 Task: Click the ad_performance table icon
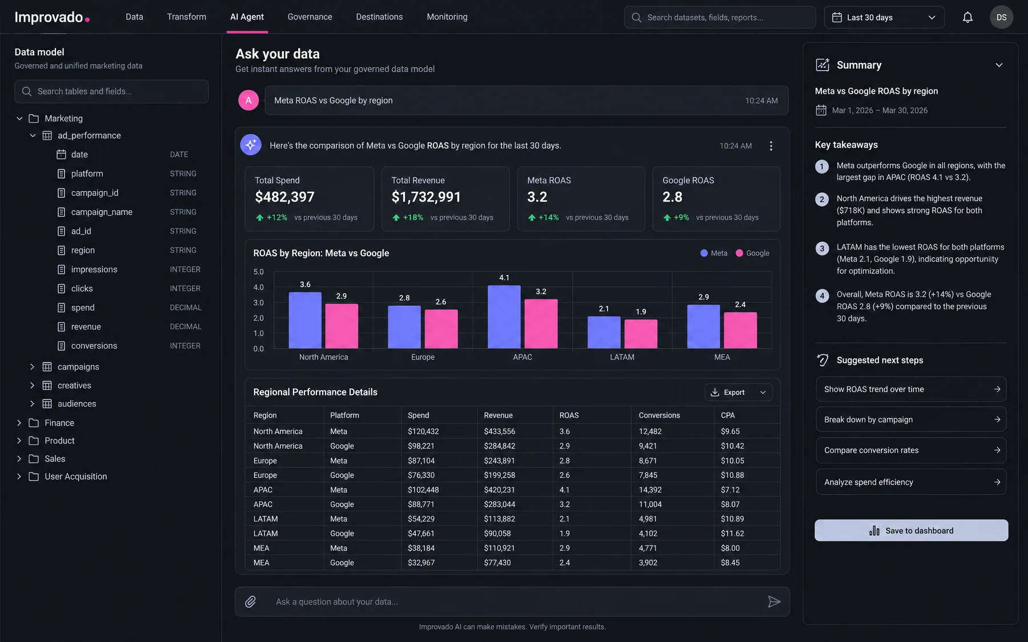click(x=47, y=136)
